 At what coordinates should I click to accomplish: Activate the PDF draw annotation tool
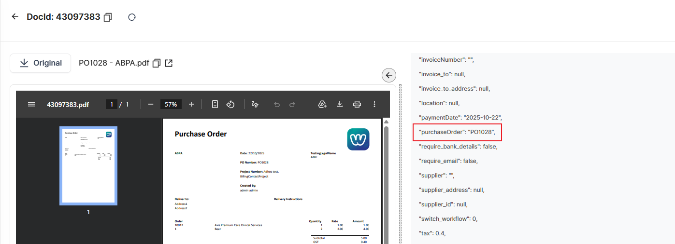click(255, 104)
